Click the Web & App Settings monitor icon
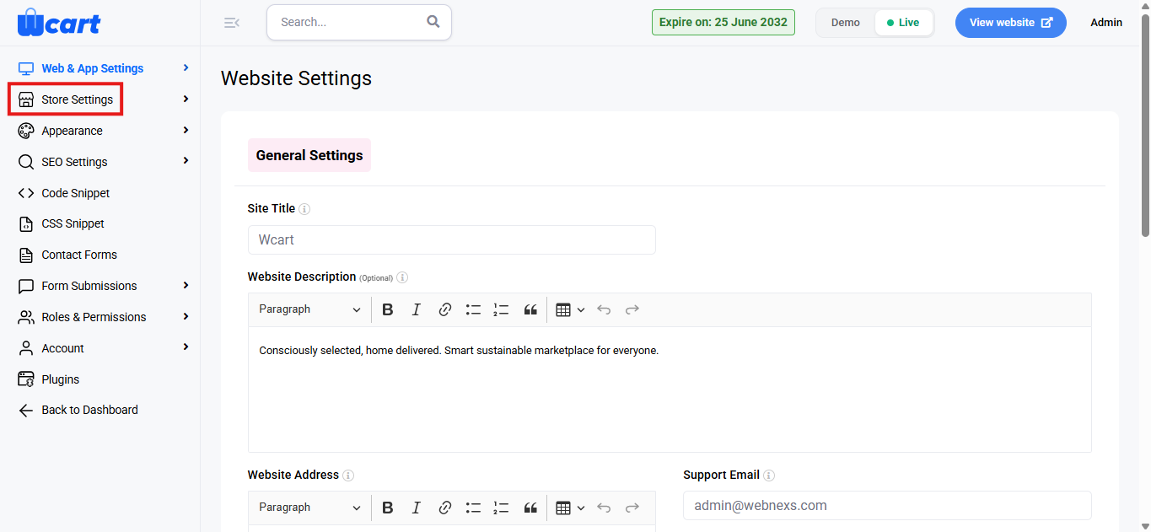Image resolution: width=1151 pixels, height=532 pixels. coord(26,68)
